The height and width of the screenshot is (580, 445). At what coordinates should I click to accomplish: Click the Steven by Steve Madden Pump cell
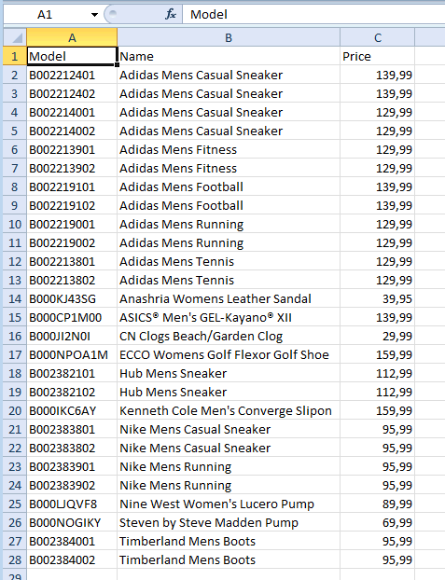[229, 522]
